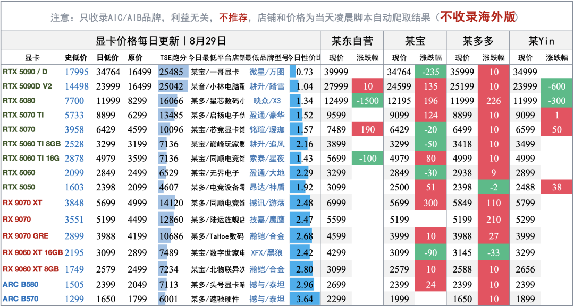Open the 微星/万图 brand link
574x307 pixels.
click(267, 72)
